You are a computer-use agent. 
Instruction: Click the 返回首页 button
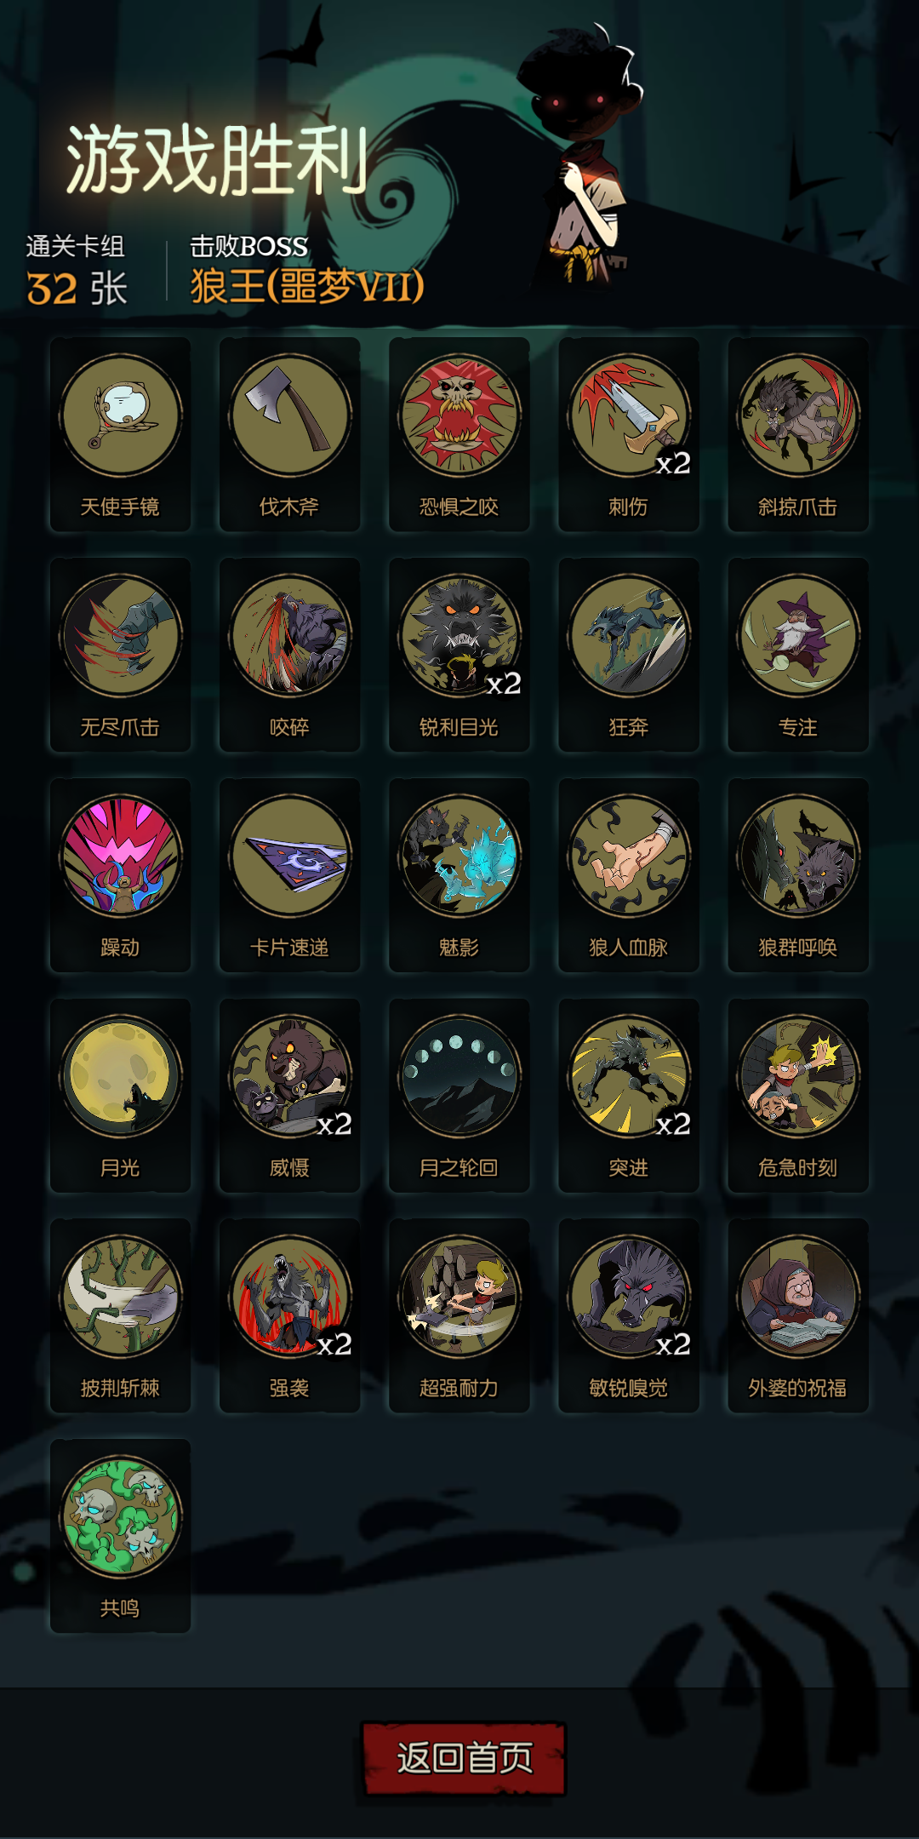(x=464, y=1758)
